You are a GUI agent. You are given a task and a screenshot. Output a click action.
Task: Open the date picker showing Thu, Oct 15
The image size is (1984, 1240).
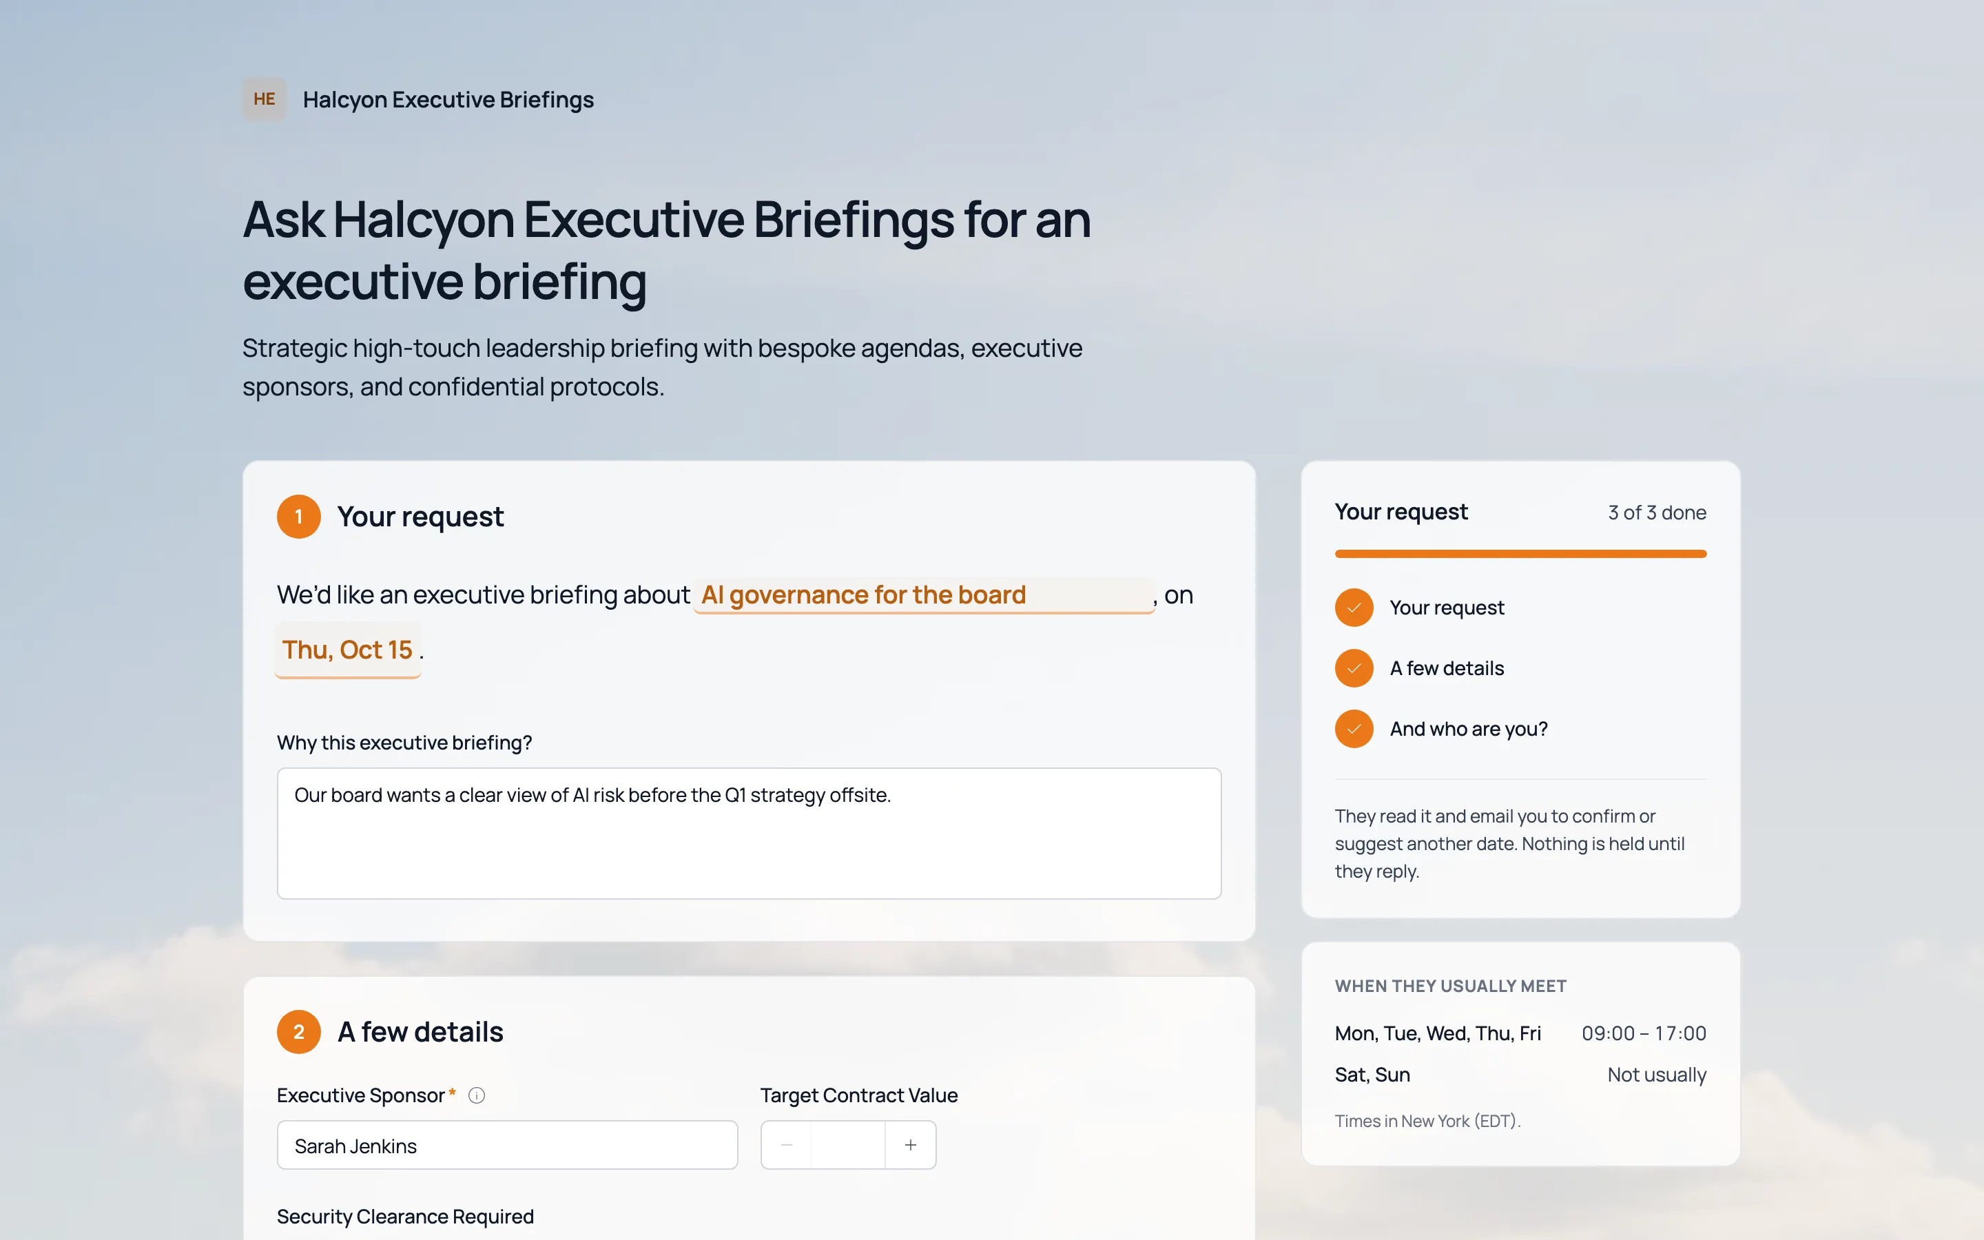click(348, 650)
